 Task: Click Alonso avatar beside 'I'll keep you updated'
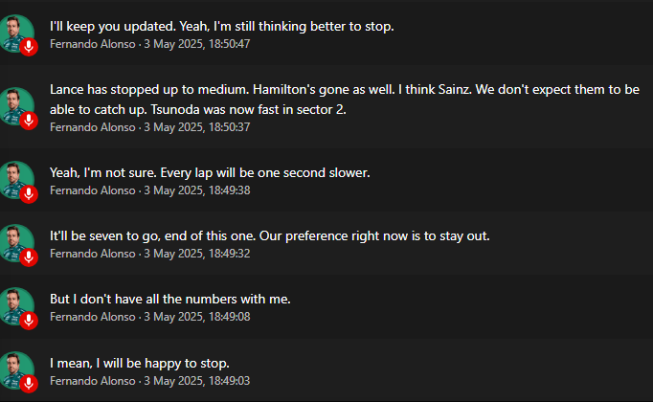pyautogui.click(x=15, y=33)
